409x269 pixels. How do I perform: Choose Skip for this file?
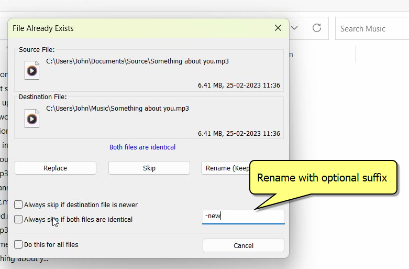click(149, 168)
